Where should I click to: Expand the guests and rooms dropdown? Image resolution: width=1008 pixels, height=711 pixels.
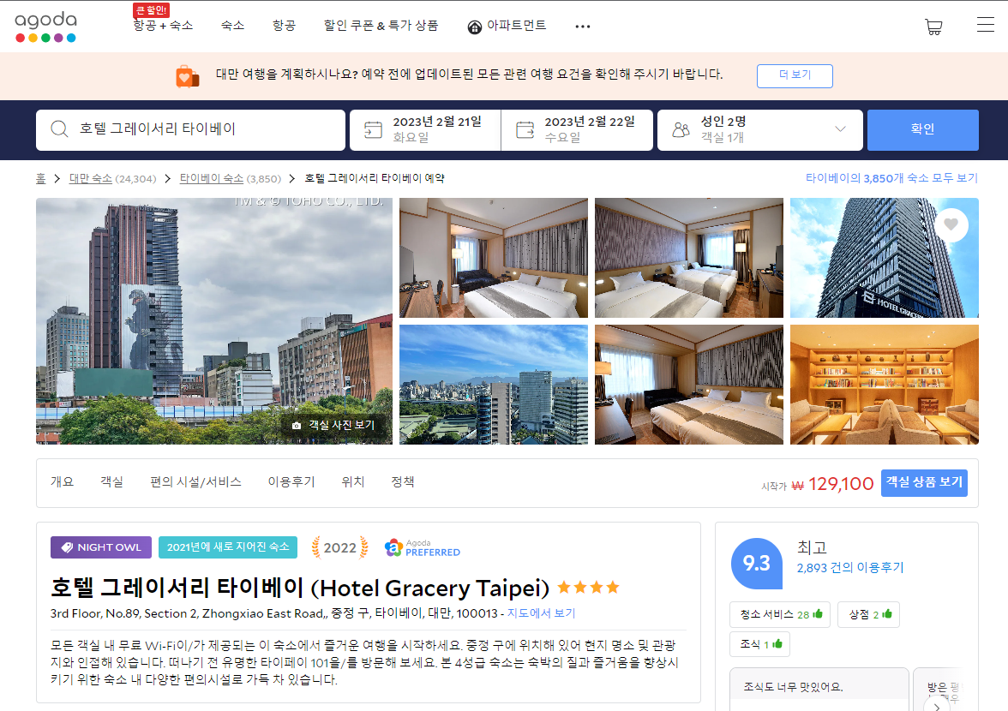tap(840, 129)
